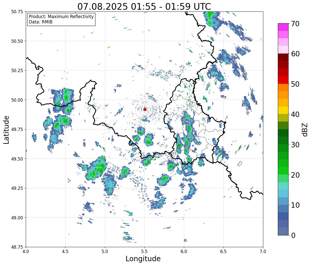Click the 'Data: RMIB' label
Screen dimensions: 311x265
tap(41, 22)
